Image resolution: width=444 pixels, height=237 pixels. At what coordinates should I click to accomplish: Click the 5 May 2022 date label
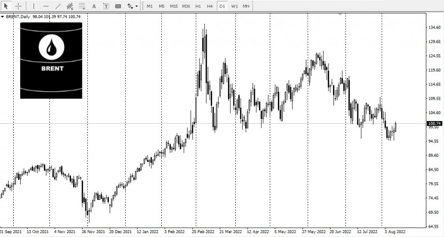(285, 232)
